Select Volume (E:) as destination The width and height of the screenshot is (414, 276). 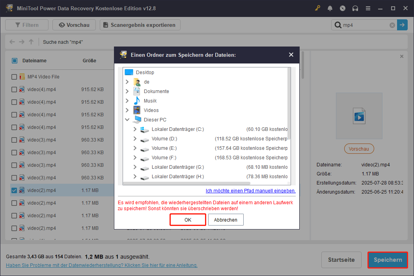click(x=164, y=148)
